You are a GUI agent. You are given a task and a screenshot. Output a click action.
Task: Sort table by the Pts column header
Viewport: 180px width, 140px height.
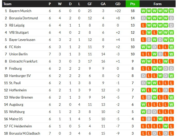pos(133,4)
